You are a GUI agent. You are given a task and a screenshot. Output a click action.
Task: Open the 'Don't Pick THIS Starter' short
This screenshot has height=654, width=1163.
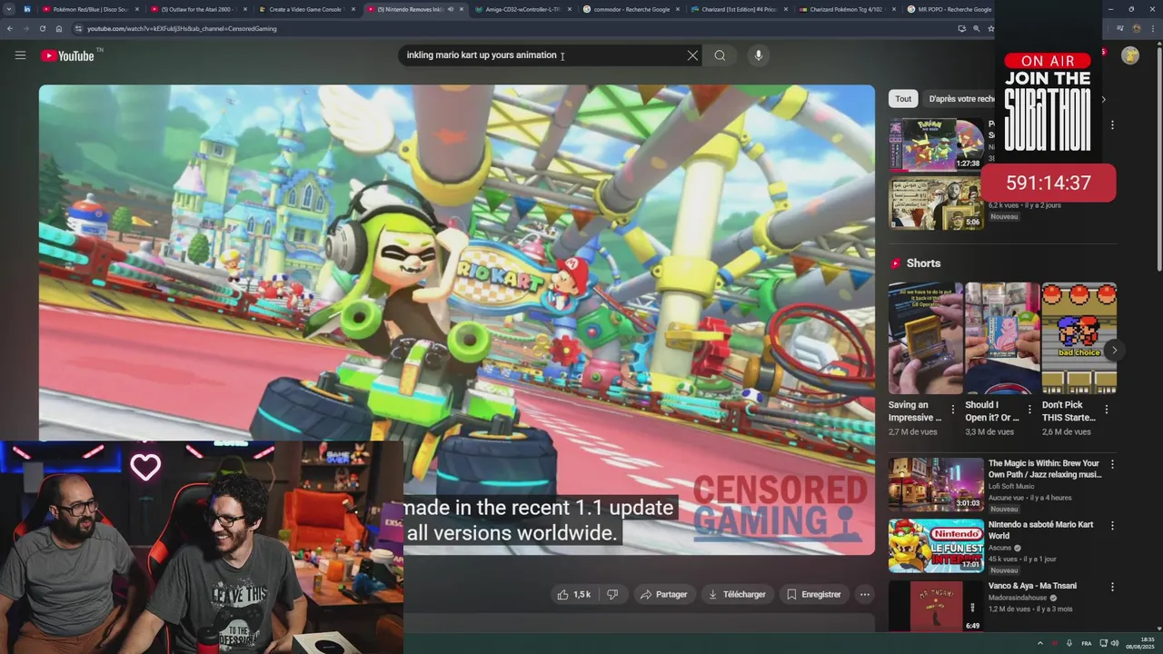(x=1079, y=338)
